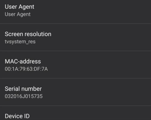Click the Device ID title label

pyautogui.click(x=17, y=116)
